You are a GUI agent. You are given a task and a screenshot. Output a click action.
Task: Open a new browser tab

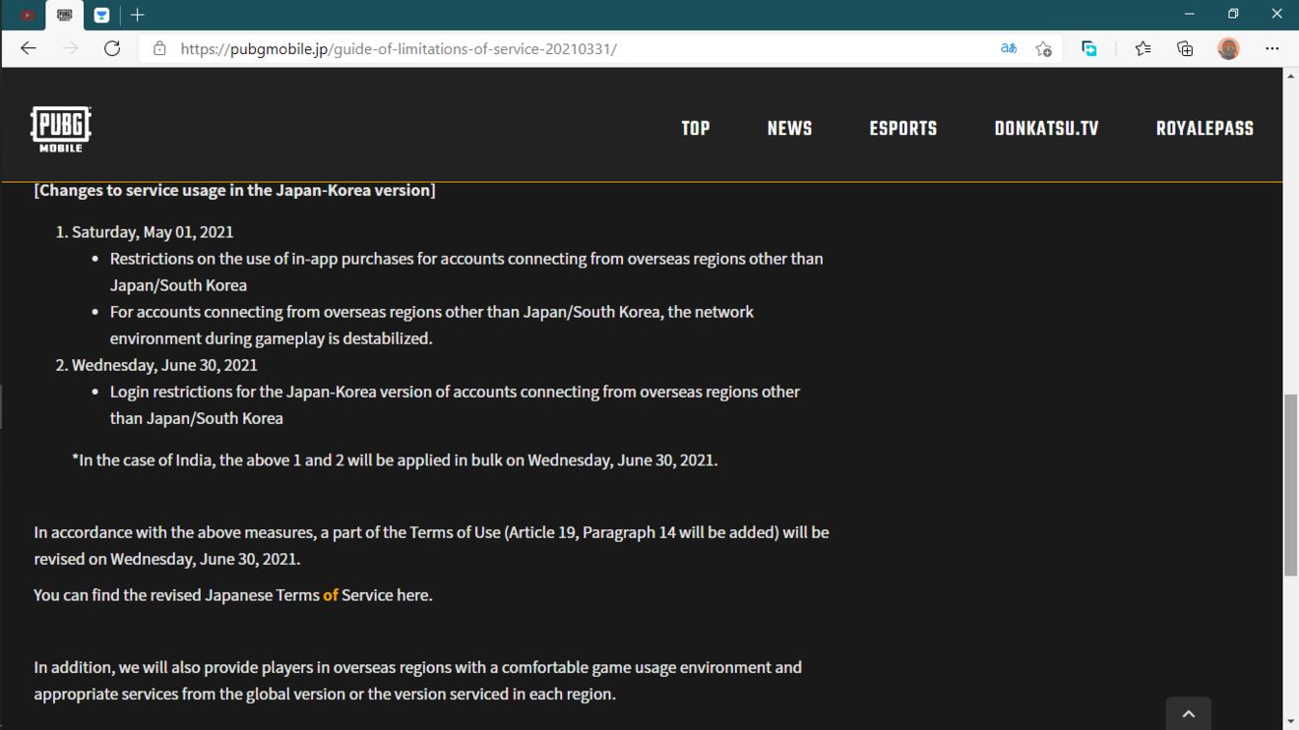coord(138,15)
